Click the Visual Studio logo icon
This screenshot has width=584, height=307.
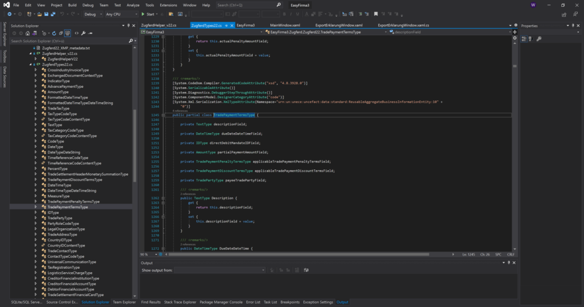click(6, 5)
